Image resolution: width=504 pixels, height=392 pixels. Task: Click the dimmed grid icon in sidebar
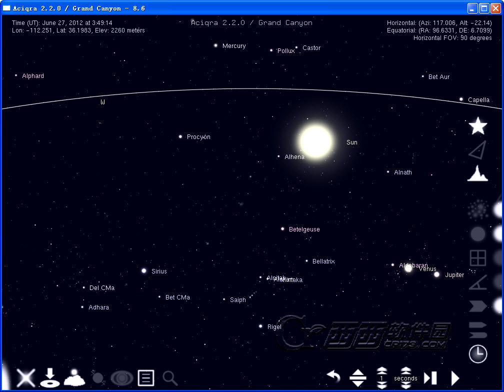tap(477, 258)
